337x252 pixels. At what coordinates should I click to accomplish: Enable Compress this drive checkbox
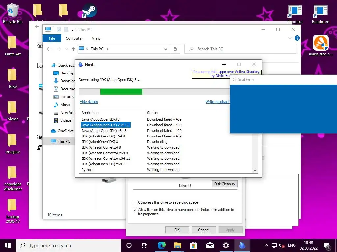point(135,202)
